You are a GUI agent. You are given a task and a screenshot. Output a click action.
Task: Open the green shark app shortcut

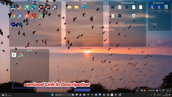(27, 7)
